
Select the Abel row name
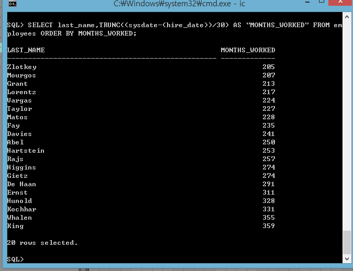(15, 142)
